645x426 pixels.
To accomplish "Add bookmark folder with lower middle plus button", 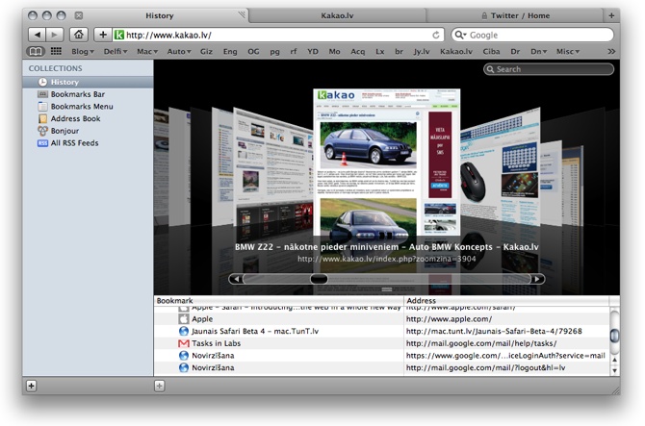I will (159, 386).
